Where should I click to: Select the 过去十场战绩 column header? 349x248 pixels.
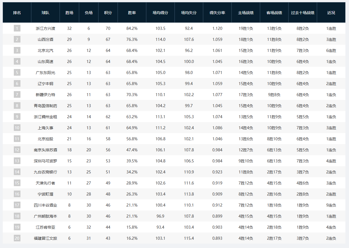(x=303, y=13)
